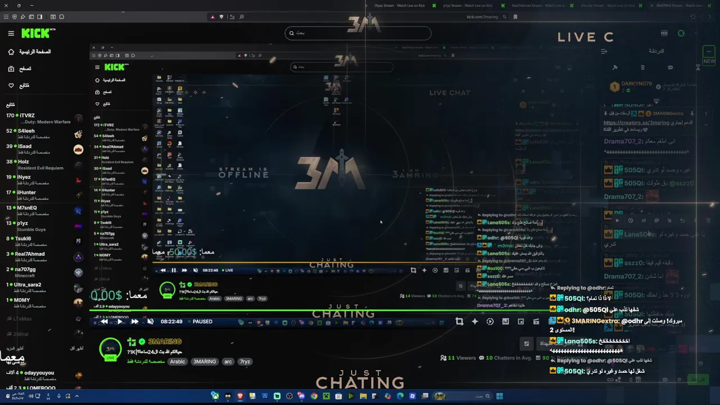Toggle picture-in-picture icon in player

tap(521, 322)
